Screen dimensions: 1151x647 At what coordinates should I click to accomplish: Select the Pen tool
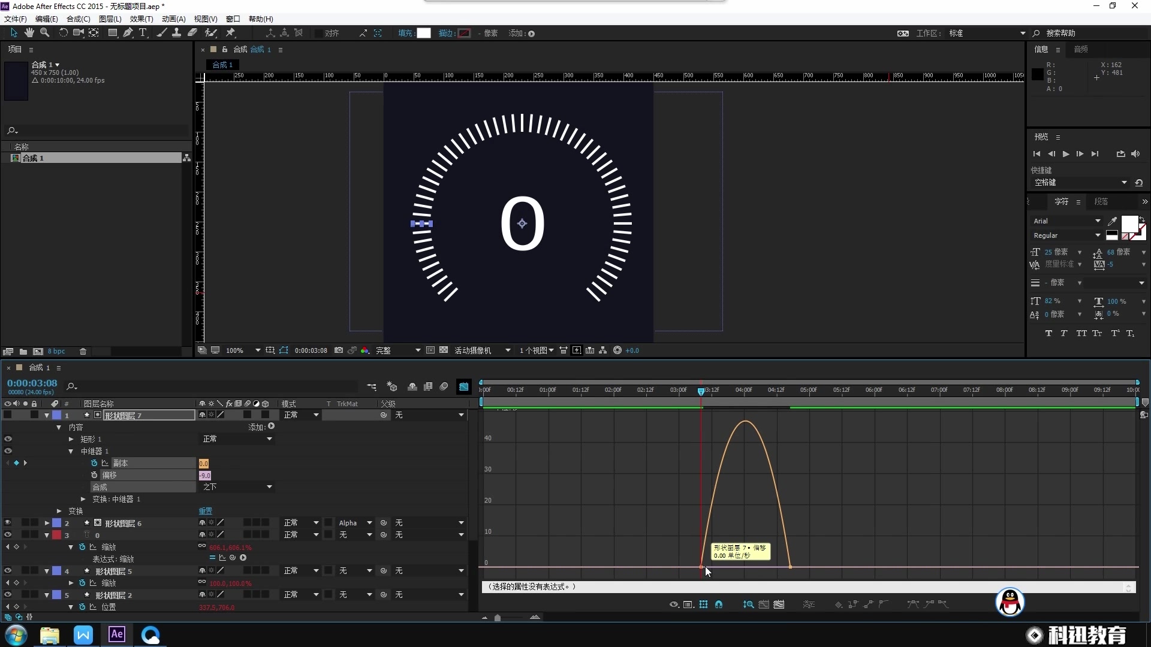[x=128, y=33]
